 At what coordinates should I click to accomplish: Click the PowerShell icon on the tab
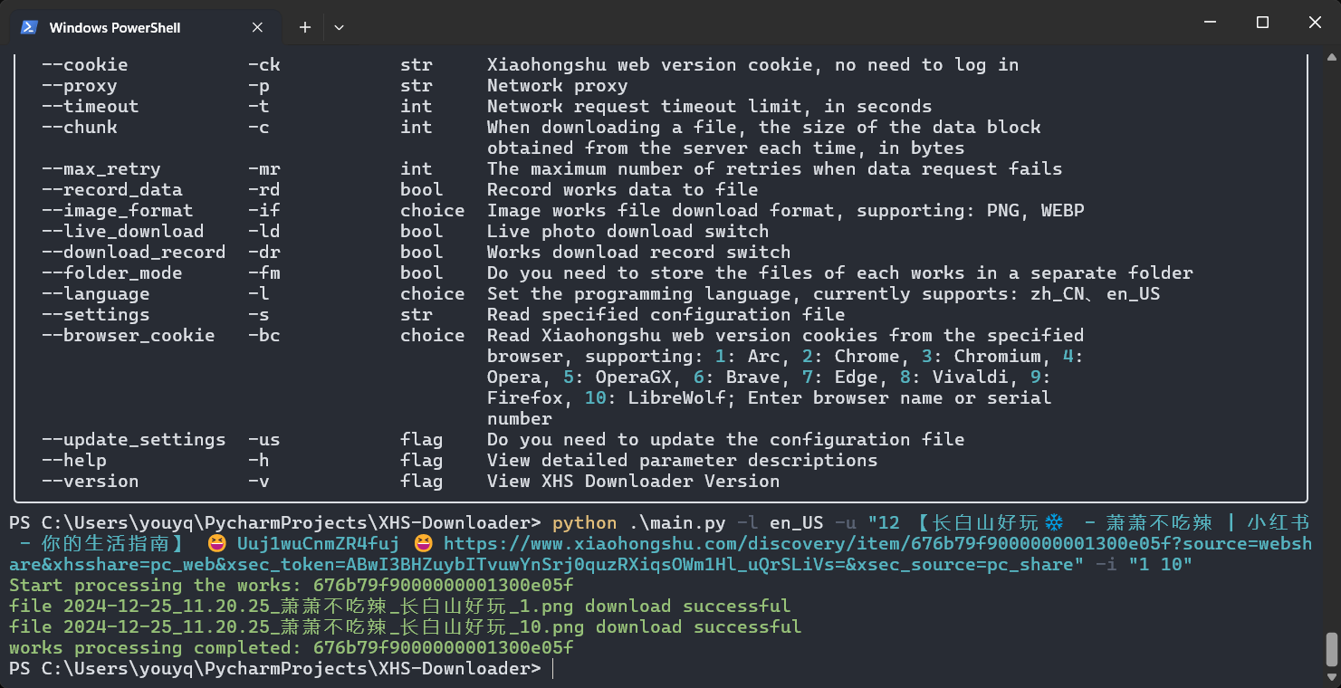(x=29, y=27)
